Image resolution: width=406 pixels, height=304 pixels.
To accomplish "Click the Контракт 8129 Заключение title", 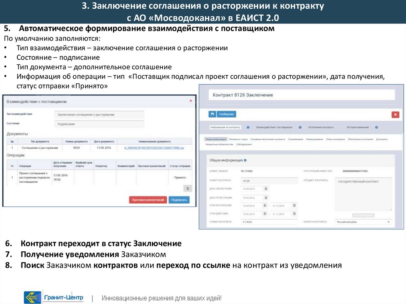I will (x=243, y=95).
